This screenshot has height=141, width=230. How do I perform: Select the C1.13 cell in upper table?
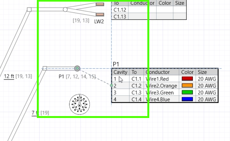(x=120, y=16)
